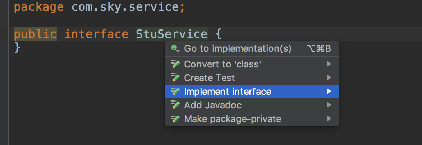Viewport: 422px width, 145px height.
Task: Place the cursor on StuService identifier
Action: 172,34
